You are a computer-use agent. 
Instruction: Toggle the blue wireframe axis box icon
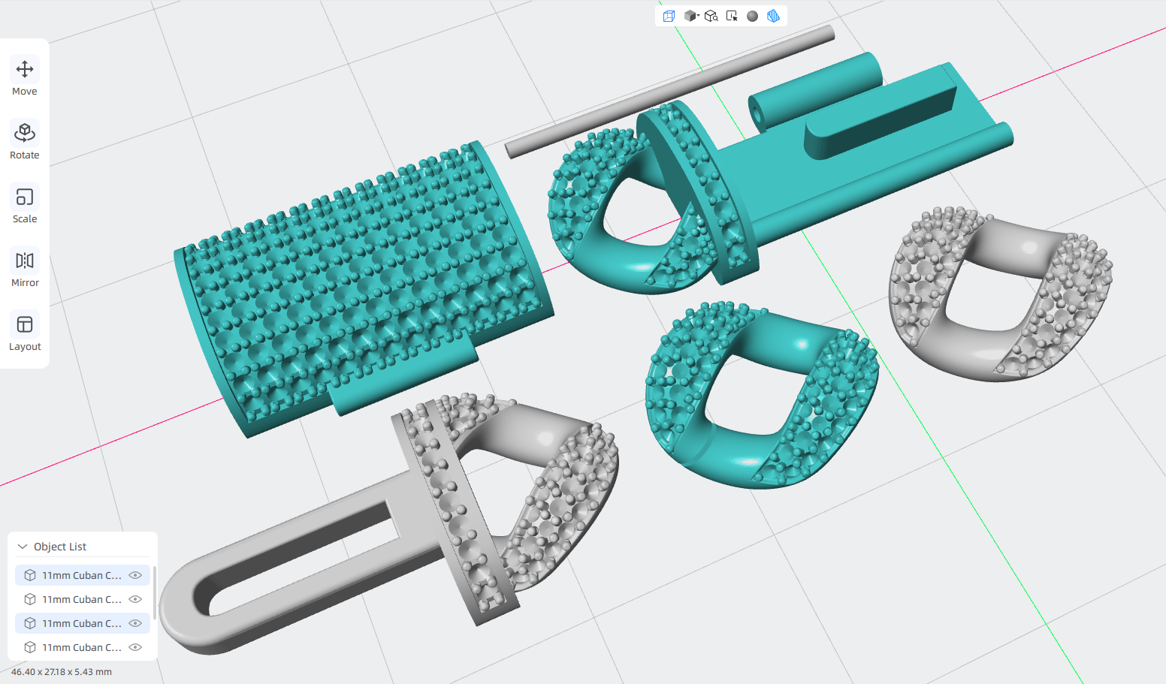click(669, 16)
